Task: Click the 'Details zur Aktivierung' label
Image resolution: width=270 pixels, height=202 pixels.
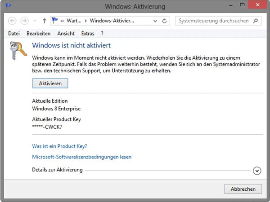Action: pos(57,170)
